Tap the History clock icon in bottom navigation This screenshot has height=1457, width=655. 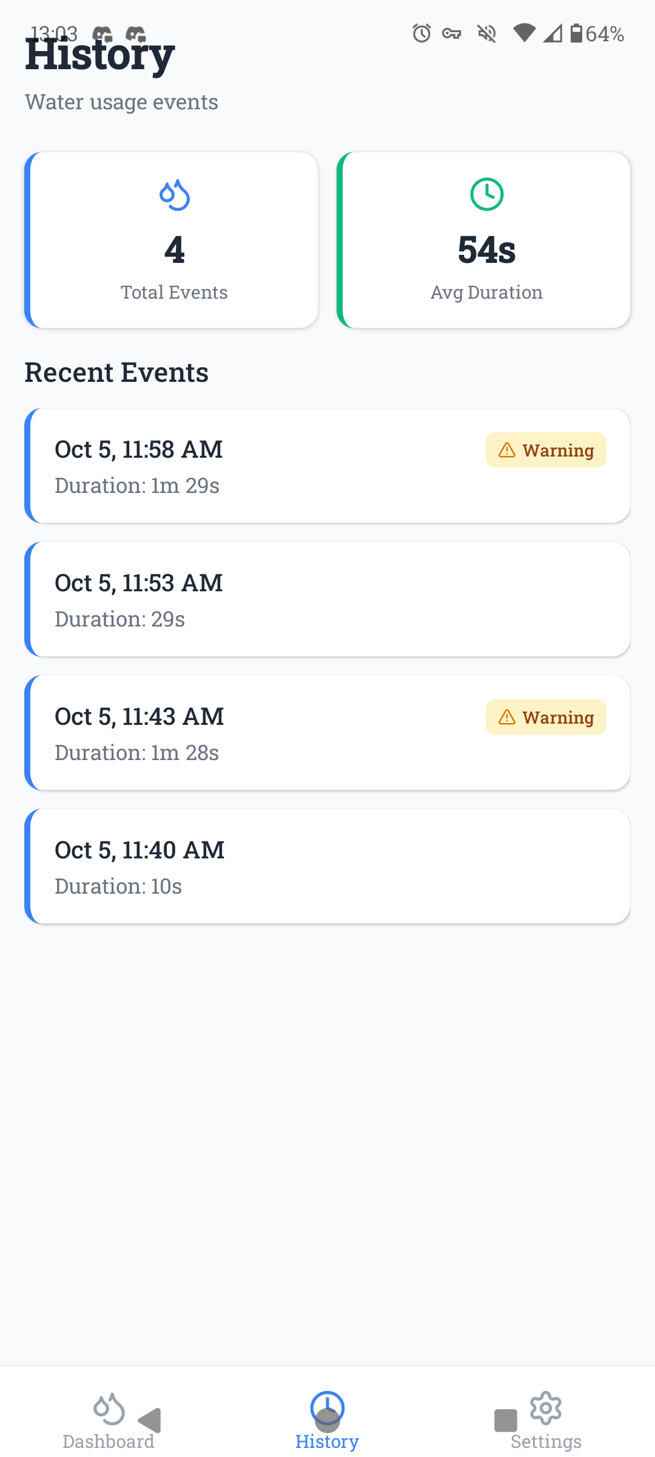pyautogui.click(x=327, y=1408)
